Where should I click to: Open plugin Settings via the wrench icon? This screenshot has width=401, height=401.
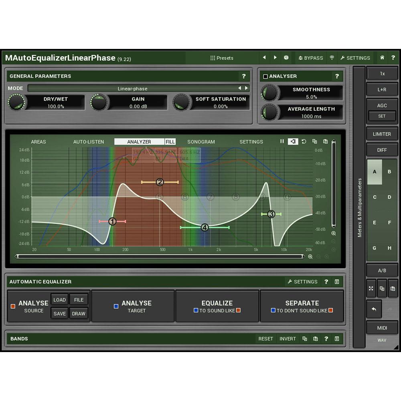tap(355, 58)
